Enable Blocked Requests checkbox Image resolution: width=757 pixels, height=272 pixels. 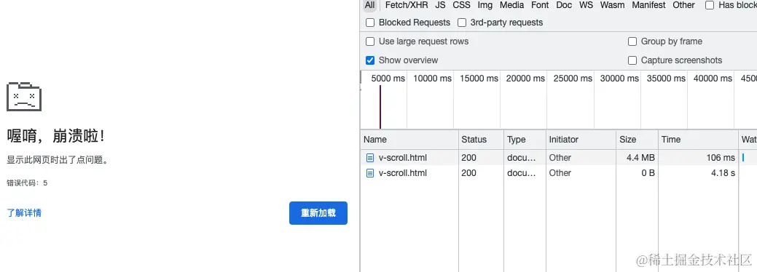tap(370, 23)
